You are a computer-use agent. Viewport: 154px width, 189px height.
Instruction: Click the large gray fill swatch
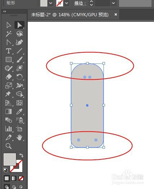click(x=10, y=159)
